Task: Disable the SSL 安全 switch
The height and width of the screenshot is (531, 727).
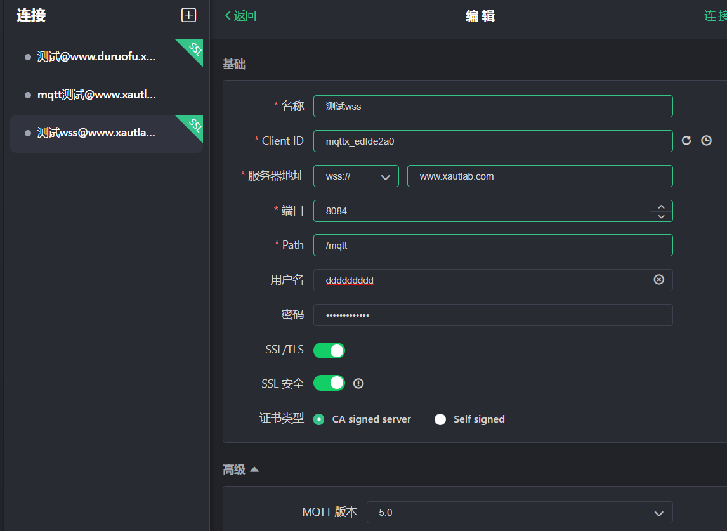Action: 329,383
